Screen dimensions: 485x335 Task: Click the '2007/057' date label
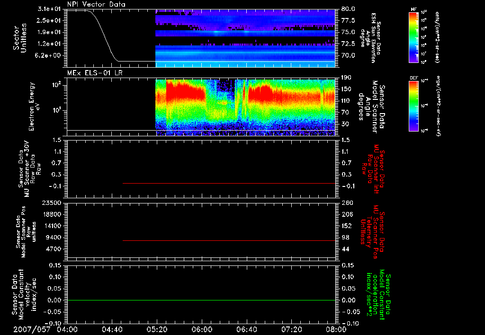click(x=32, y=329)
